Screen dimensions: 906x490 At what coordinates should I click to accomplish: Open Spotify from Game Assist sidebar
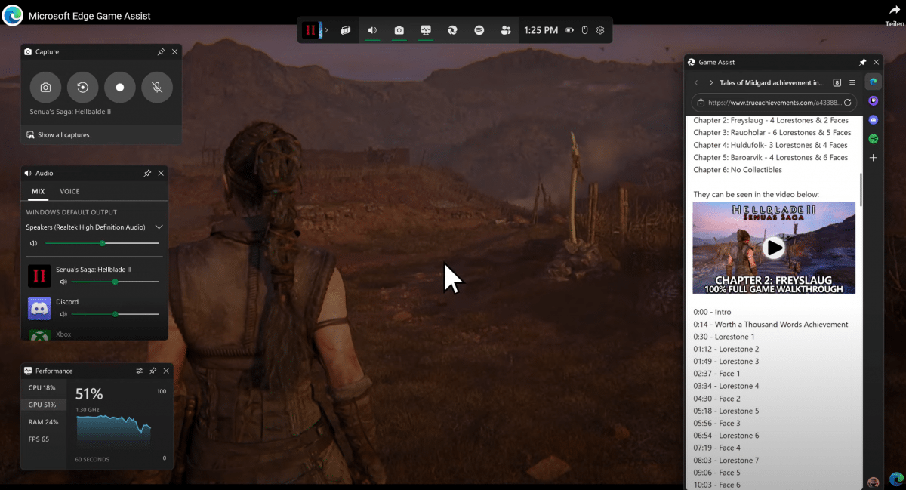pyautogui.click(x=874, y=139)
